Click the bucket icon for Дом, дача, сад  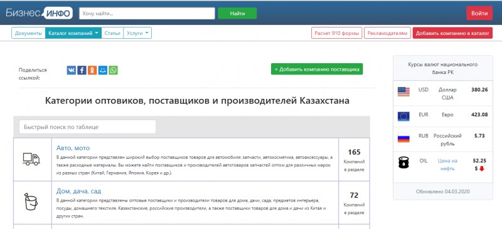coord(31,201)
